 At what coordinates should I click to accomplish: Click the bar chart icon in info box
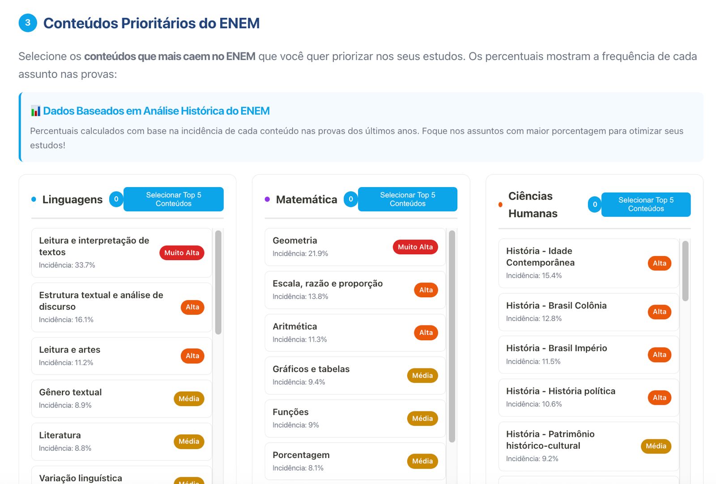35,111
